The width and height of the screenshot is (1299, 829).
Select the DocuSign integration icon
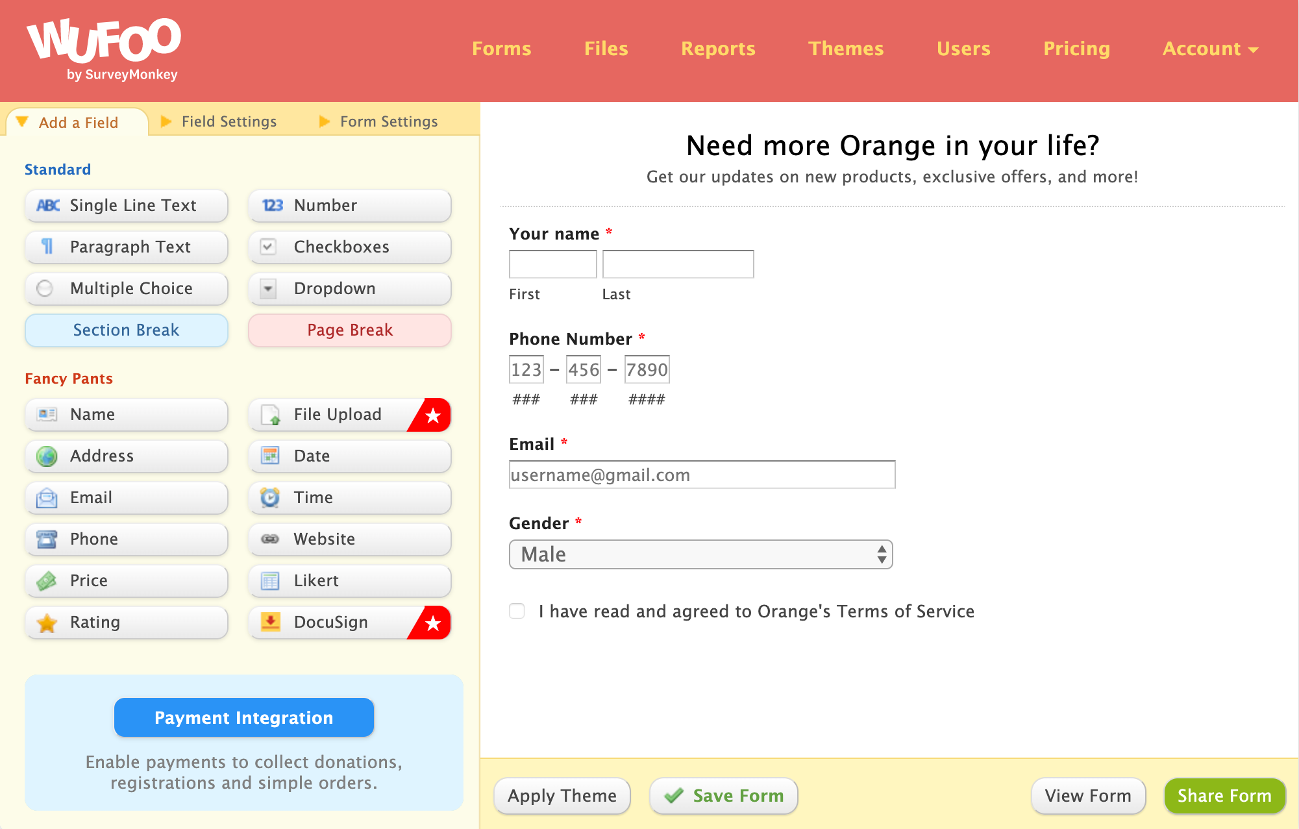(x=273, y=623)
